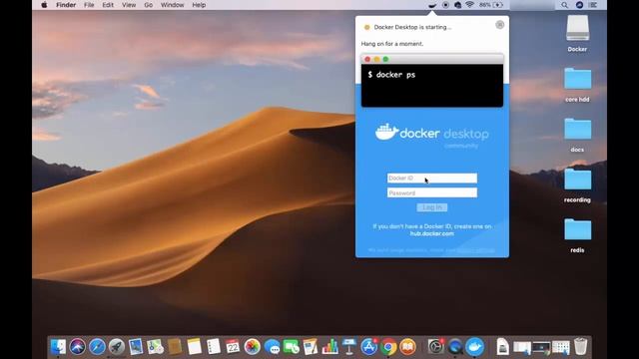The image size is (639, 359).
Task: Open FaceTime from the dock
Action: (291, 347)
